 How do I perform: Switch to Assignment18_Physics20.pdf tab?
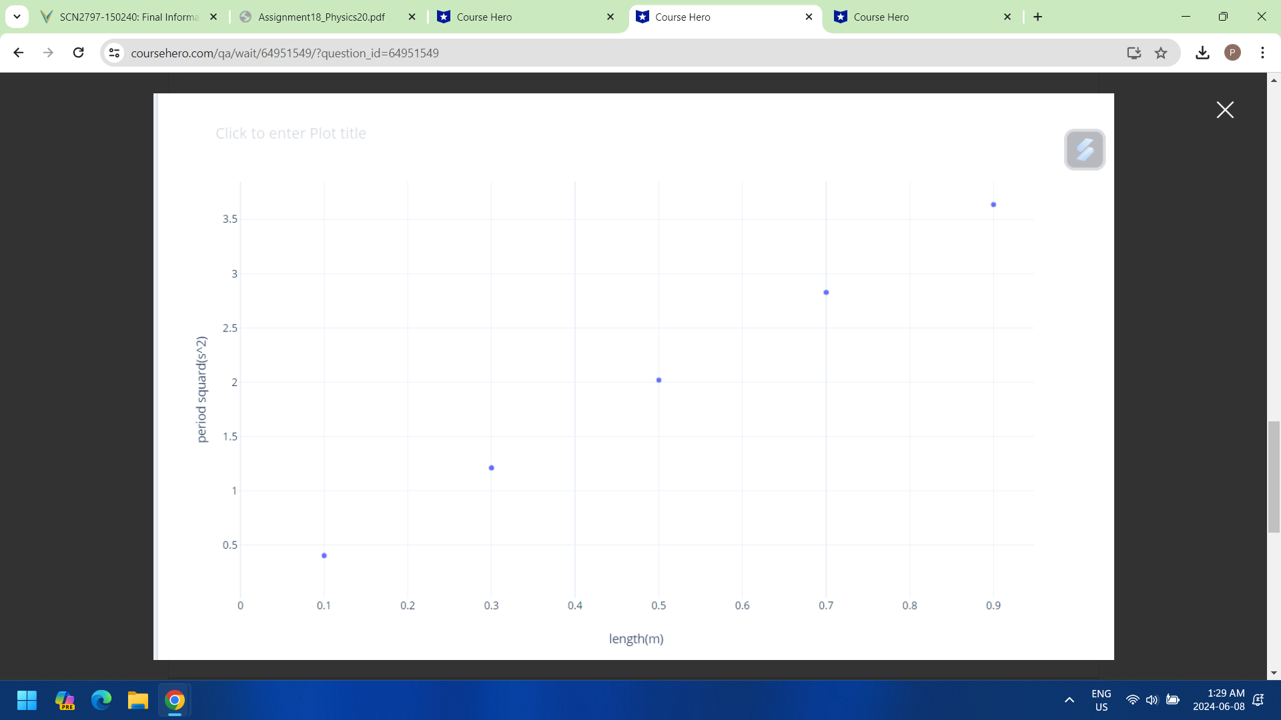click(322, 17)
